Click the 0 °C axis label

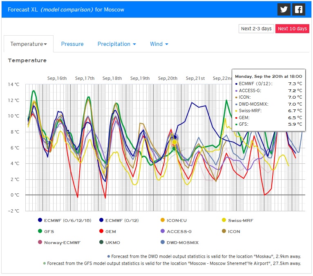[x=15, y=195]
